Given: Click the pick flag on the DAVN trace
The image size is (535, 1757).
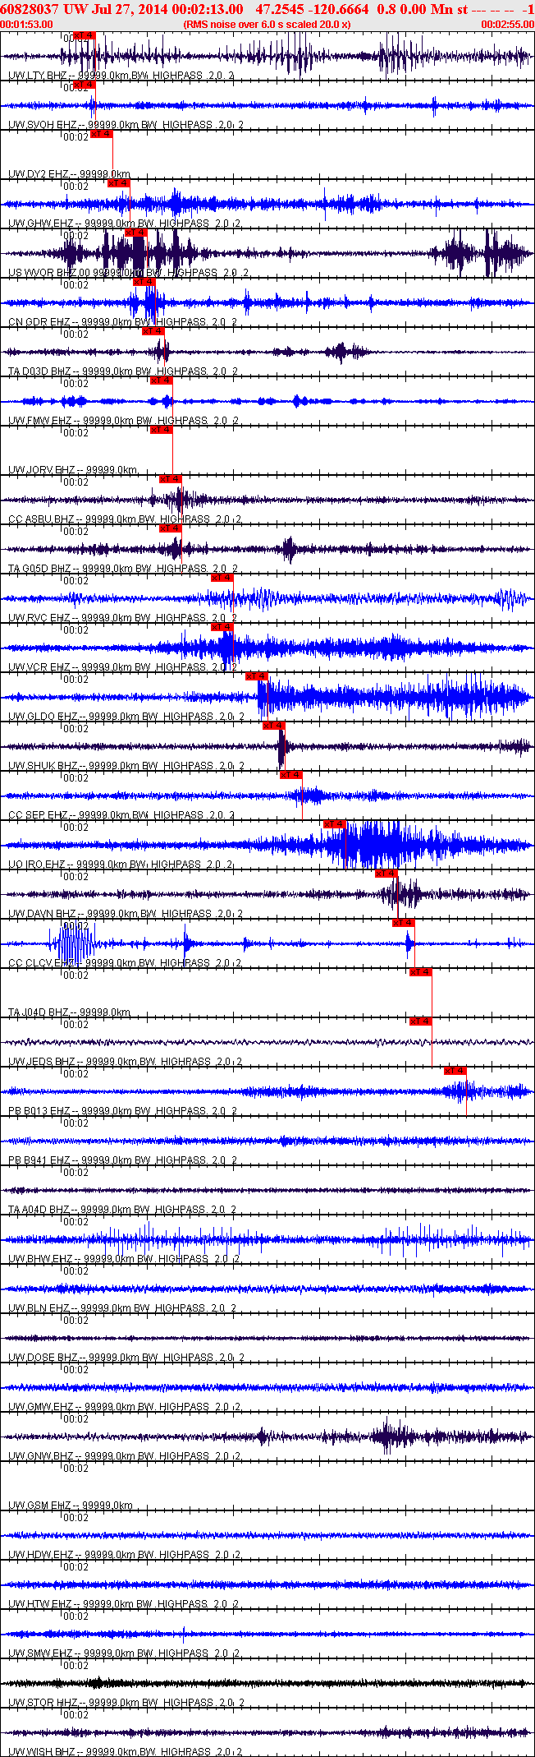Looking at the screenshot, I should [x=386, y=874].
